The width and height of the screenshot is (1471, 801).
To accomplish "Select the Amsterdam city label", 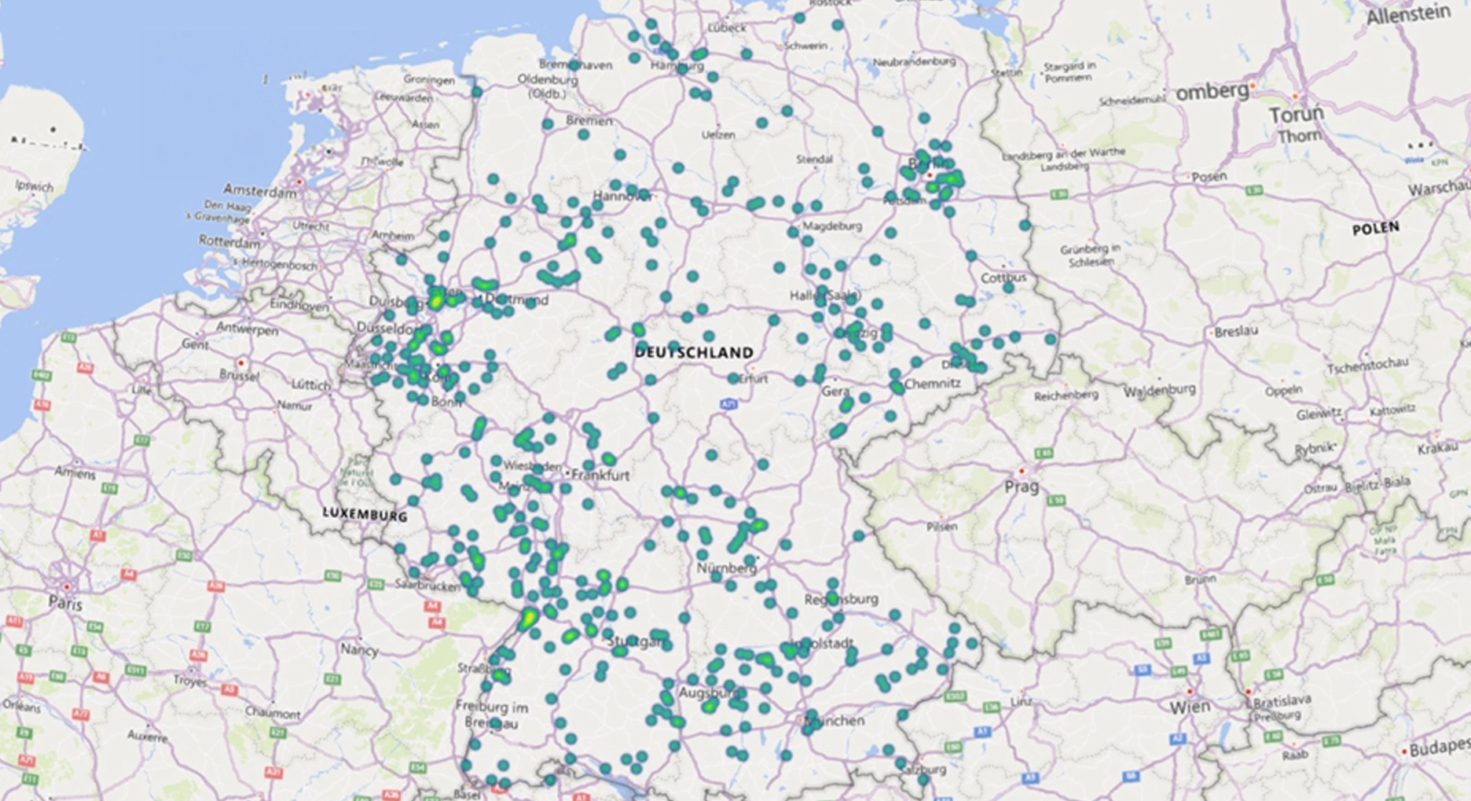I will 260,191.
